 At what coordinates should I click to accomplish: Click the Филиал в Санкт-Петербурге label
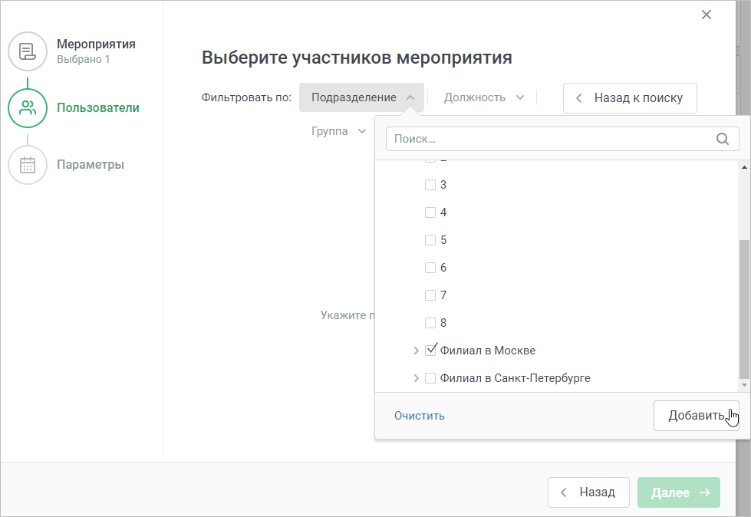point(515,378)
